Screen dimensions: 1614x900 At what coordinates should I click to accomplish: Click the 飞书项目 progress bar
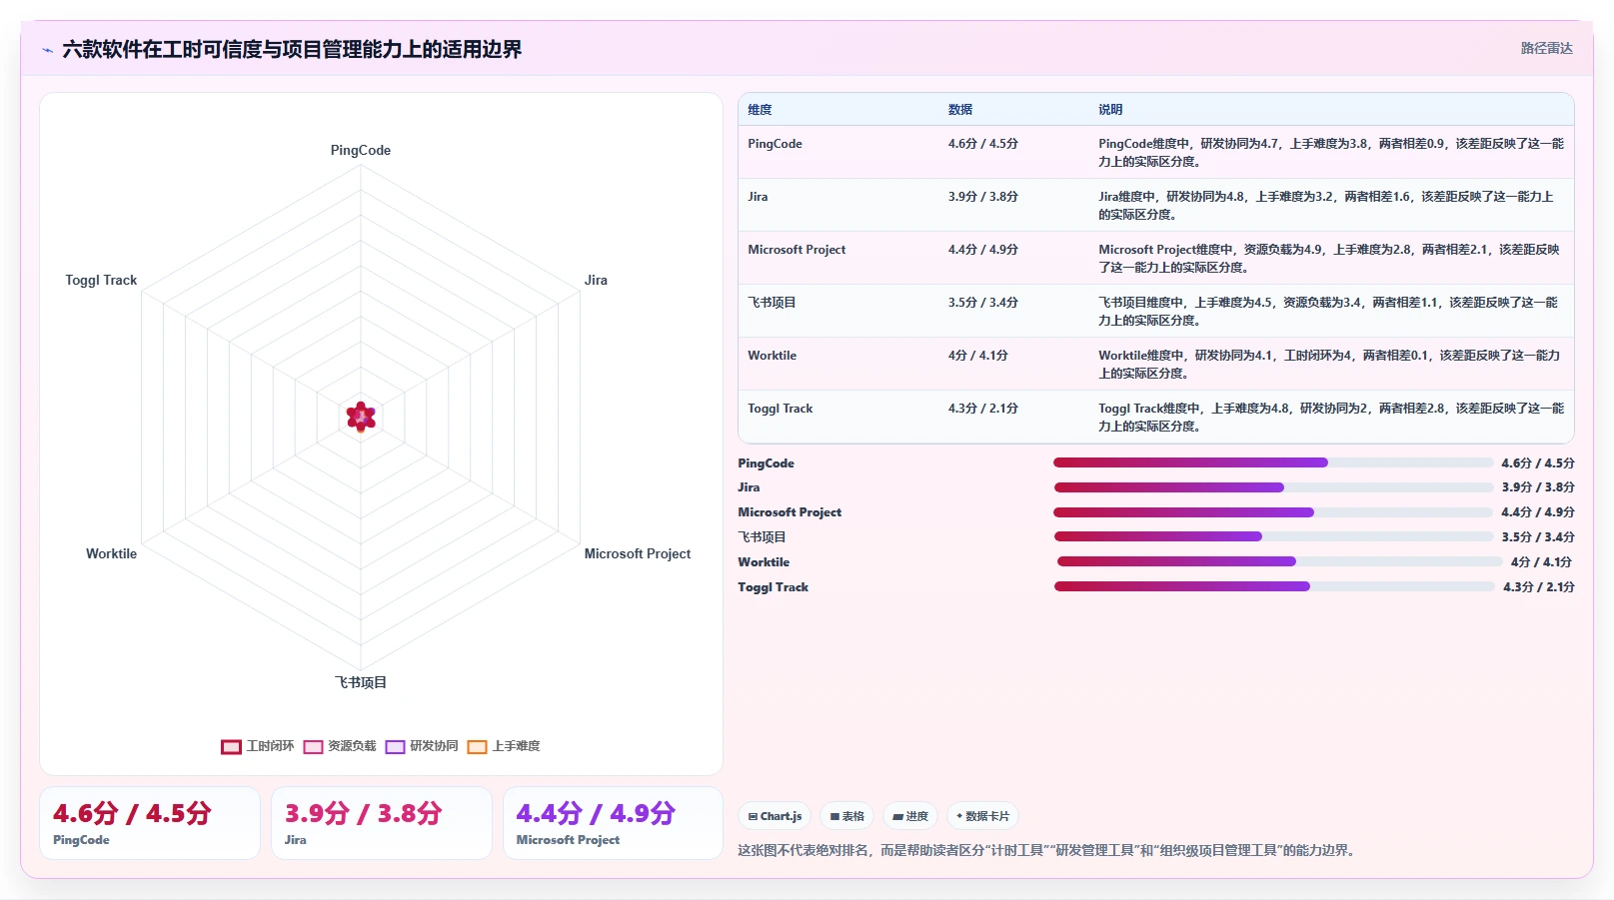(1273, 536)
